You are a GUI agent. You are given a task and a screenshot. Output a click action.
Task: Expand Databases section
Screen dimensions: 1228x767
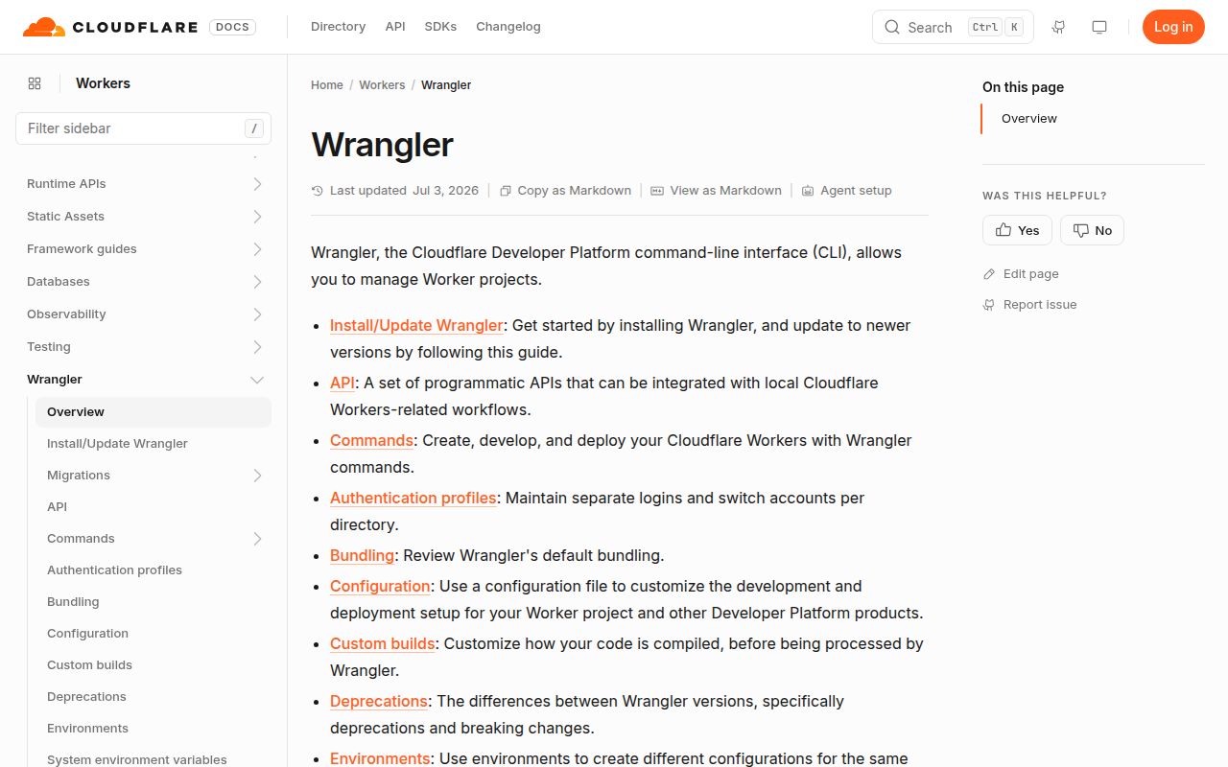(x=257, y=282)
